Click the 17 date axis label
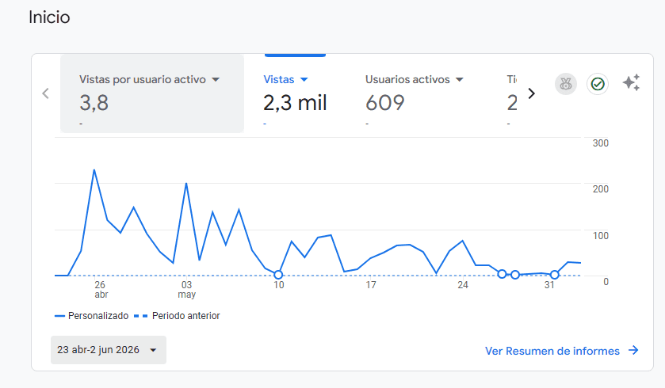The height and width of the screenshot is (388, 665). tap(371, 285)
